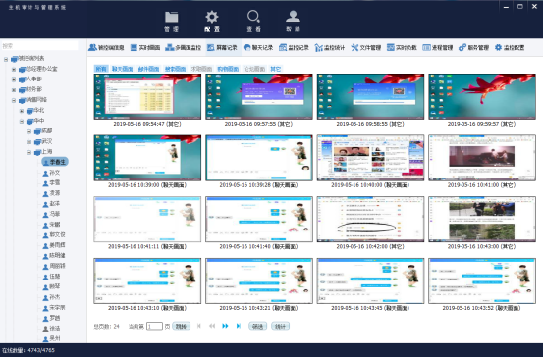Open 服务管理 service management
The image size is (544, 357).
click(473, 48)
